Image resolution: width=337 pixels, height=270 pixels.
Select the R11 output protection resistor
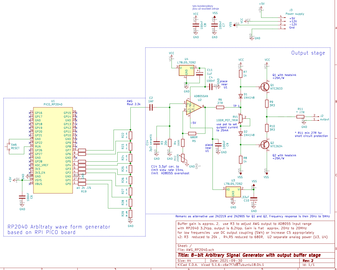pos(300,117)
